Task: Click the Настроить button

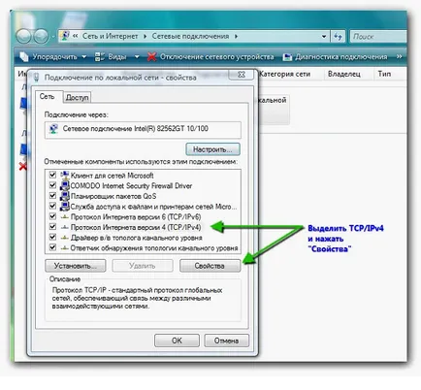Action: coord(212,149)
